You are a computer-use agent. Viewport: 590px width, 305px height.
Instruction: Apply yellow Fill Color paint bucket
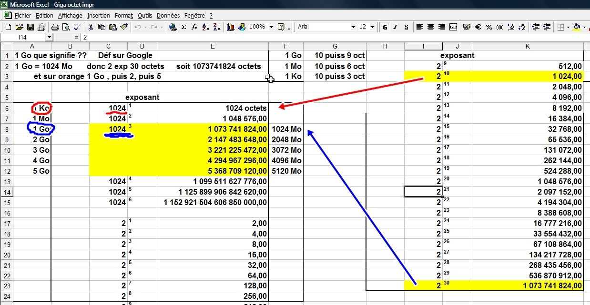577,27
